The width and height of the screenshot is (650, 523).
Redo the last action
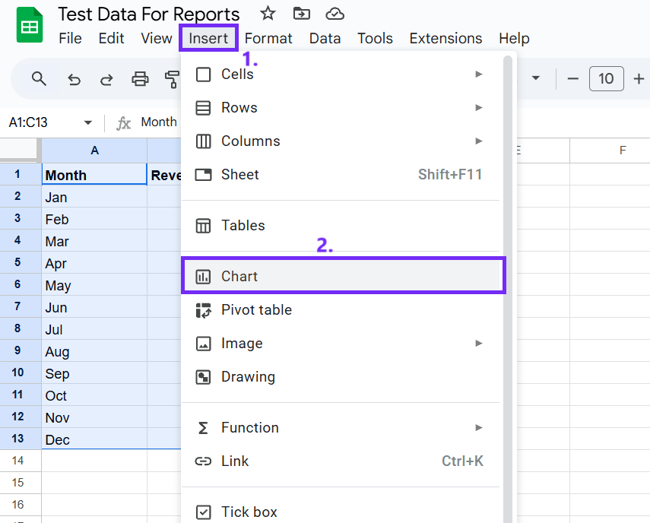click(x=106, y=78)
